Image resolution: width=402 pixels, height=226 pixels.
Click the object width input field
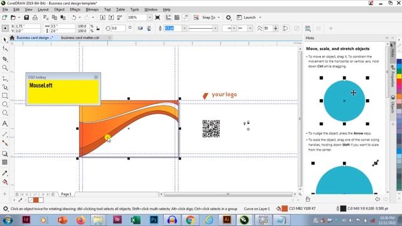[x=62, y=26]
